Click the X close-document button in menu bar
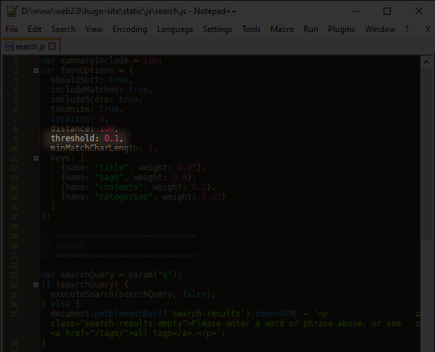435x352 pixels. click(427, 29)
